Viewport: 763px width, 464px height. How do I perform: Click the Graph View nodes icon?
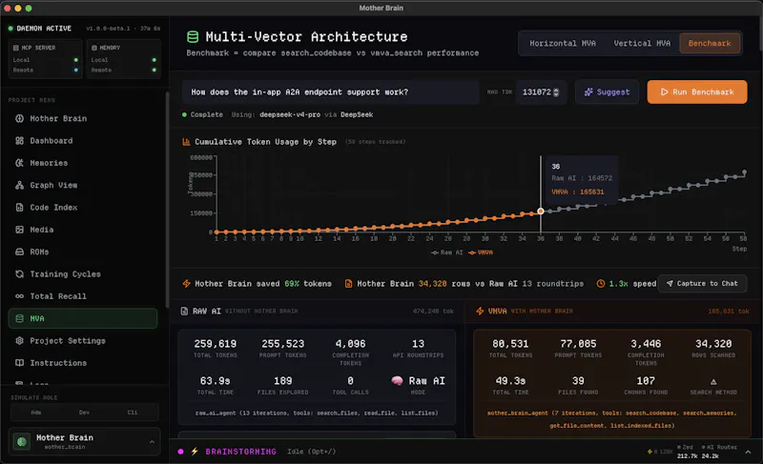[x=19, y=185]
